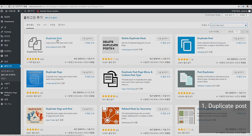Open 편집기 plugin editor submenu item
The image size is (252, 136).
[x=4, y=78]
